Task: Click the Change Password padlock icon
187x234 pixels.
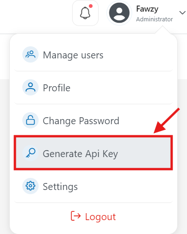Action: 30,120
